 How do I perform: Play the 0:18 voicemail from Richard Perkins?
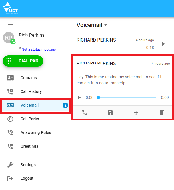click(x=163, y=44)
